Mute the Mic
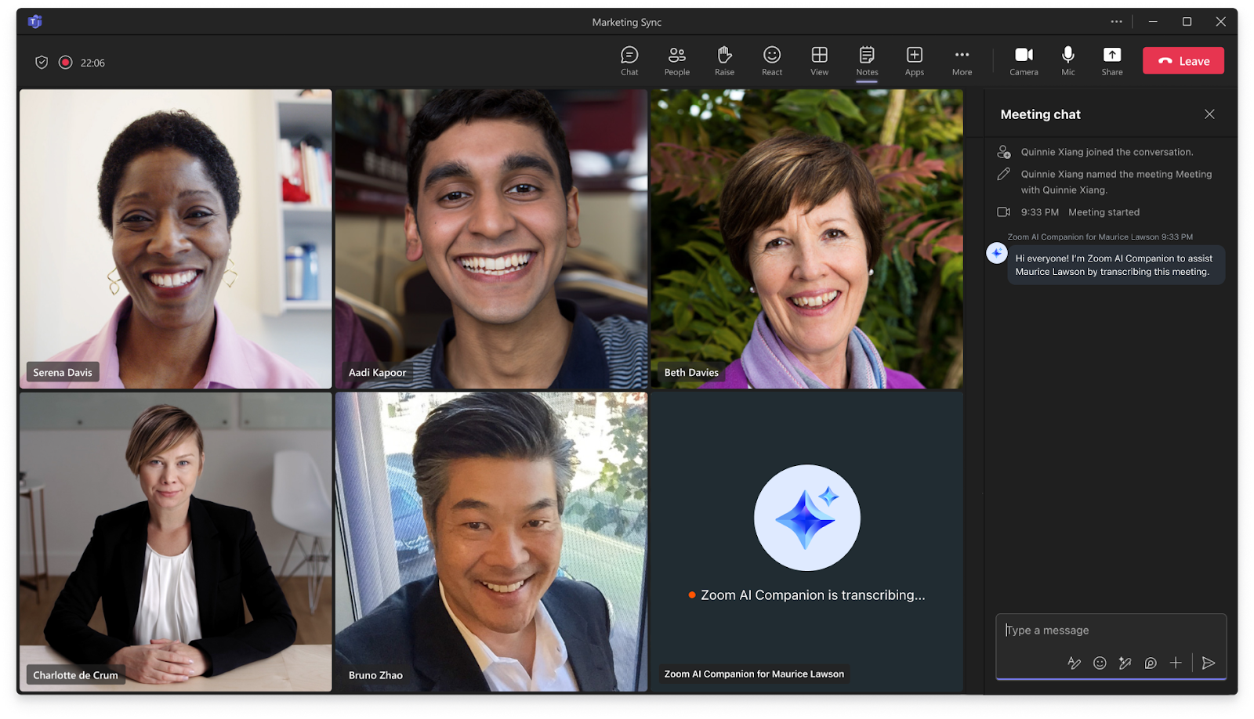Image resolution: width=1254 pixels, height=719 pixels. pyautogui.click(x=1067, y=61)
